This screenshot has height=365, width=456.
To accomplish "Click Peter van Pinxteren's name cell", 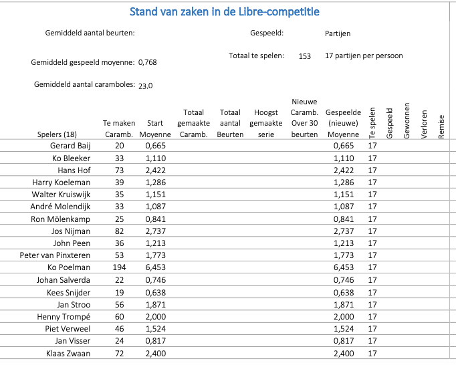I will [x=55, y=255].
